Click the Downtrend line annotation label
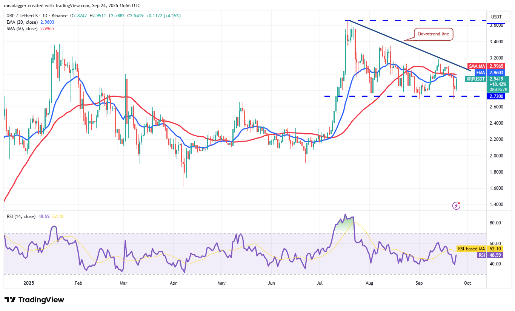The width and height of the screenshot is (515, 311). [x=434, y=34]
